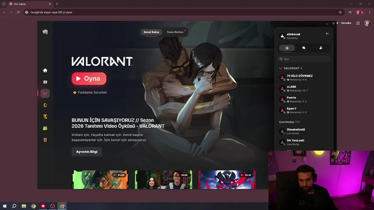Select friend cLARK
The image size is (374, 210).
click(x=304, y=88)
